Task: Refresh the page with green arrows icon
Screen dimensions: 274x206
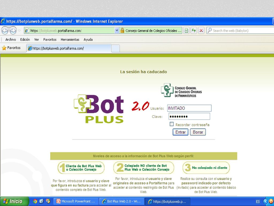Action: [194, 31]
